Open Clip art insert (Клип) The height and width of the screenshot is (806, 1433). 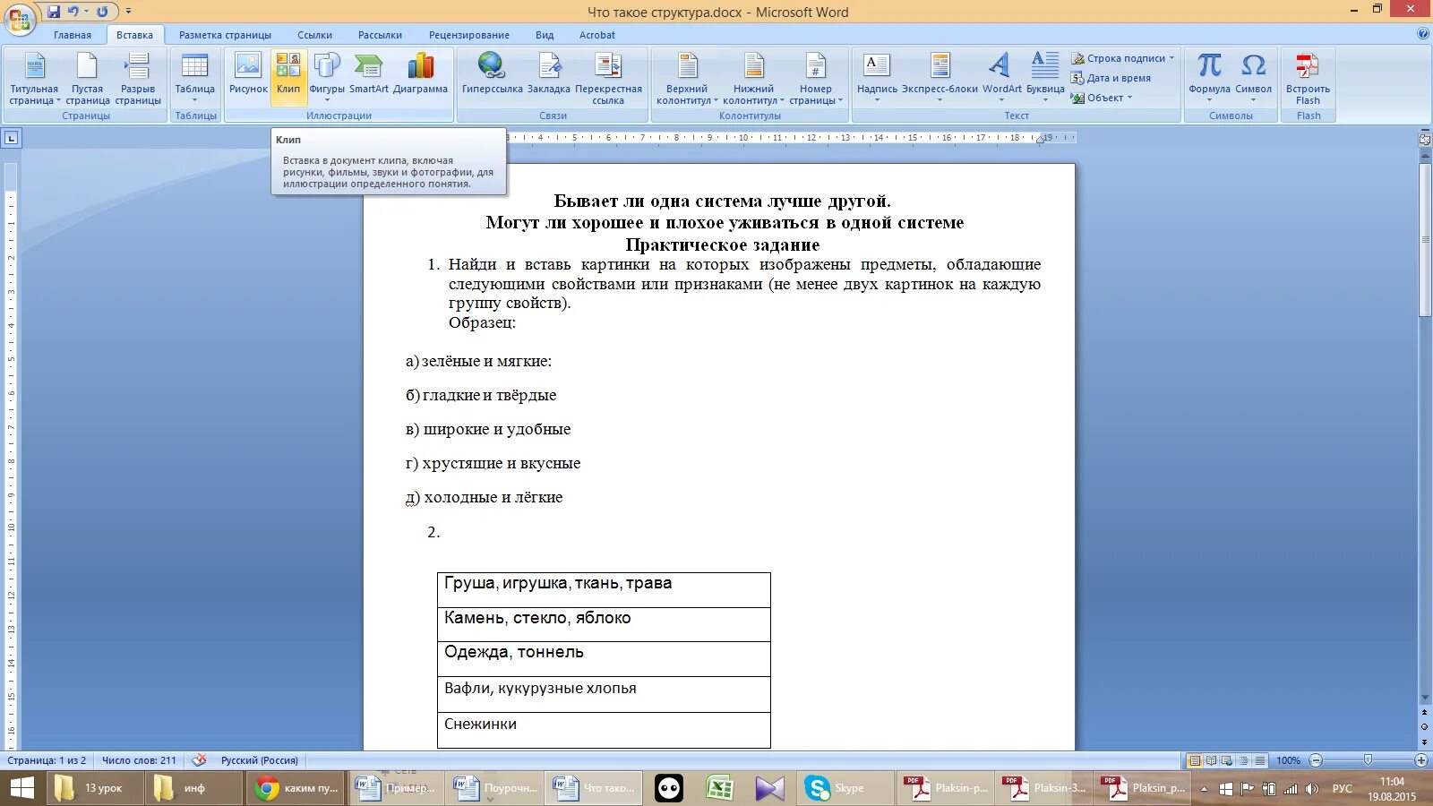pyautogui.click(x=288, y=79)
